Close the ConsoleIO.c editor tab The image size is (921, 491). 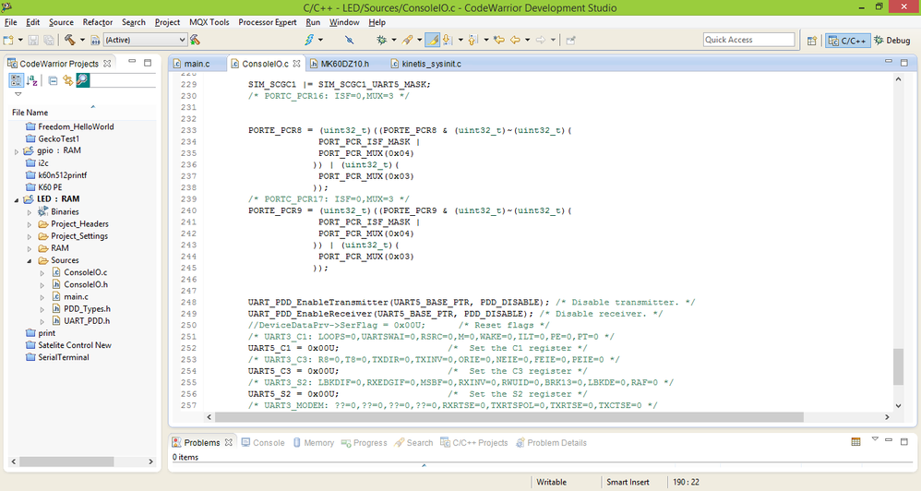pos(296,64)
